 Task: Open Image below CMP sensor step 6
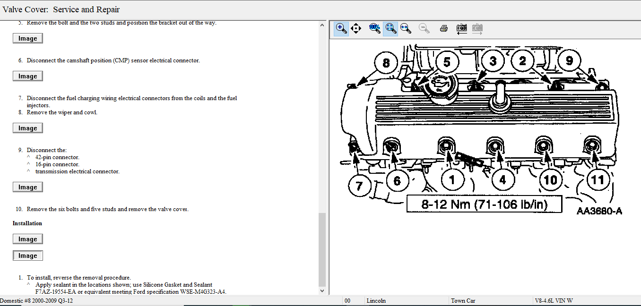(x=28, y=76)
